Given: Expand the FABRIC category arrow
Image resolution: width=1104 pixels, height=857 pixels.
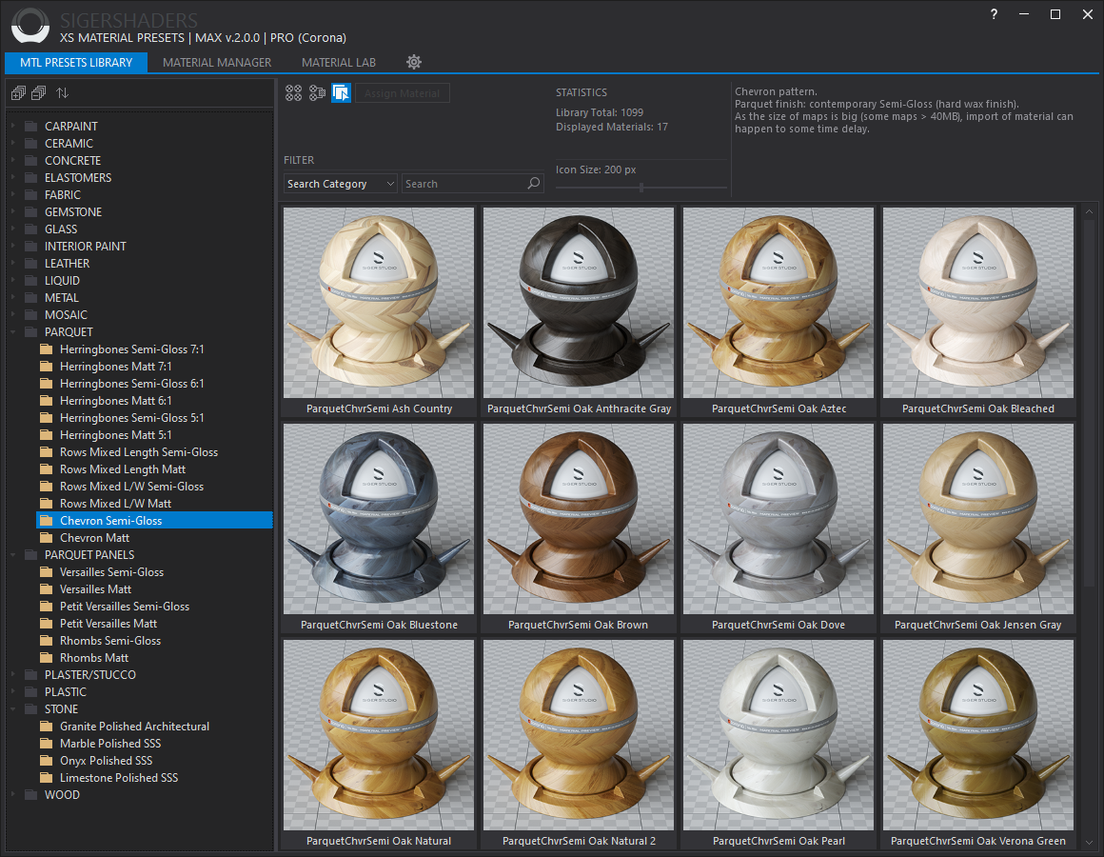Looking at the screenshot, I should coord(13,195).
